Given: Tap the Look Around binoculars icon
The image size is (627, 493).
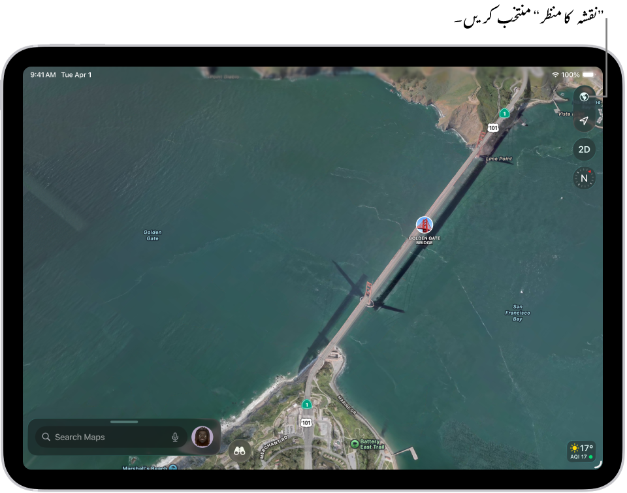Looking at the screenshot, I should point(239,451).
